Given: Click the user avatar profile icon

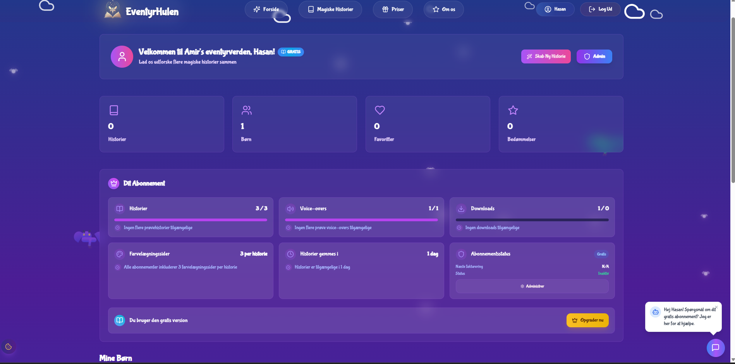Looking at the screenshot, I should (122, 57).
